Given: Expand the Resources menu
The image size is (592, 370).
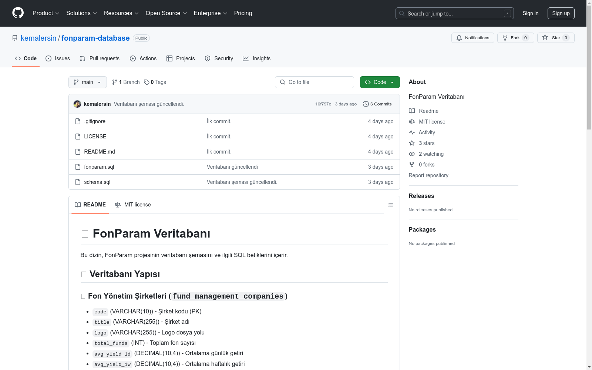Looking at the screenshot, I should point(121,13).
